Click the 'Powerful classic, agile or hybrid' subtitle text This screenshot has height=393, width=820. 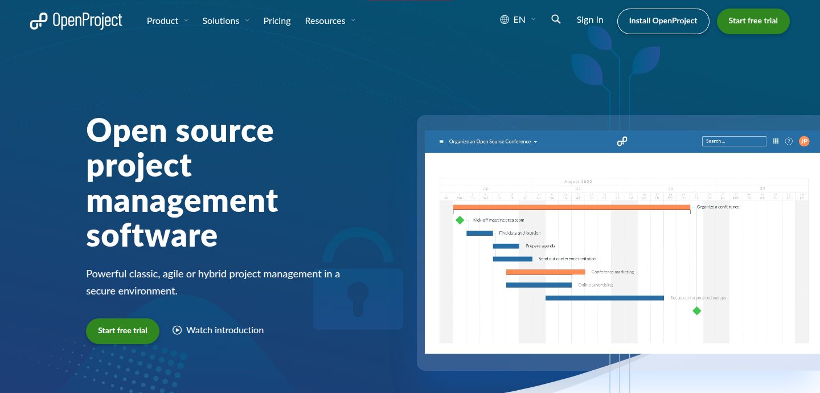213,282
